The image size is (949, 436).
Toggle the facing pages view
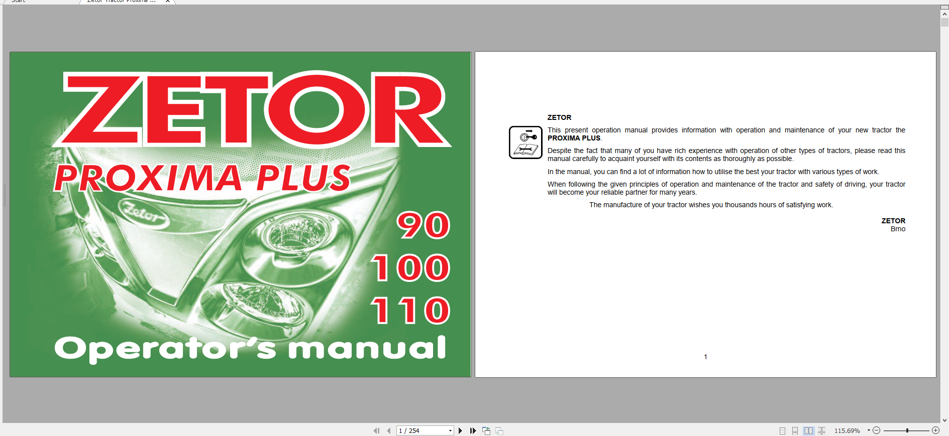click(808, 430)
